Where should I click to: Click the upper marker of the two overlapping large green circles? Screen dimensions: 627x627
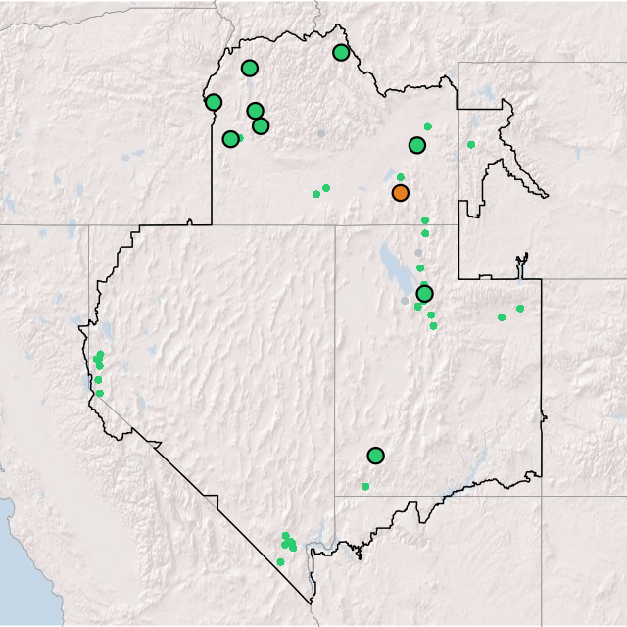tap(255, 111)
